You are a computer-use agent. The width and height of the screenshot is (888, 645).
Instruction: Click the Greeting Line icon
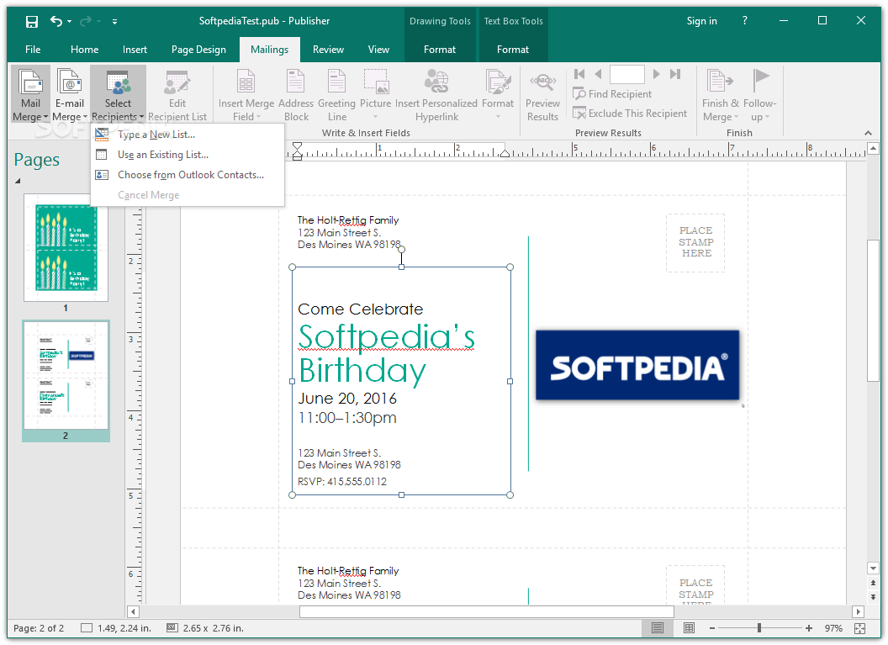pyautogui.click(x=336, y=82)
